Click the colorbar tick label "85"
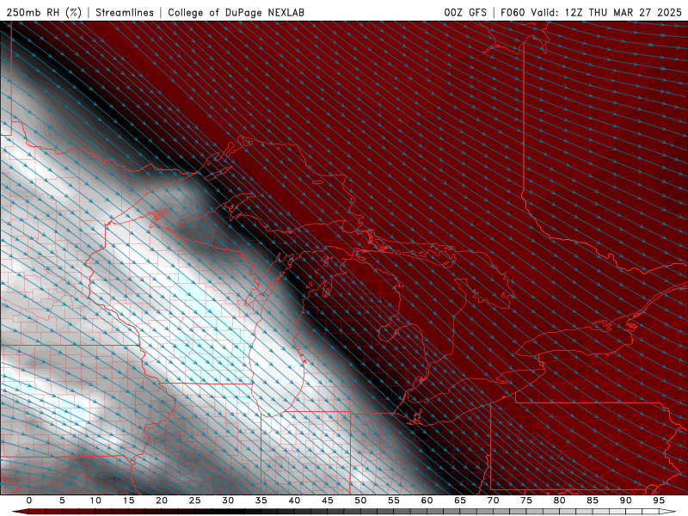688x516 pixels. coord(593,501)
